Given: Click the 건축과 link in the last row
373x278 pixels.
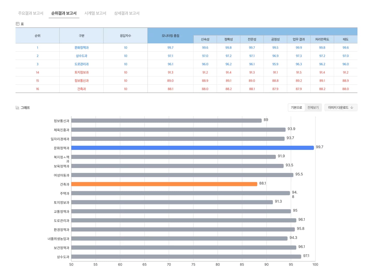Looking at the screenshot, I should pyautogui.click(x=81, y=89).
